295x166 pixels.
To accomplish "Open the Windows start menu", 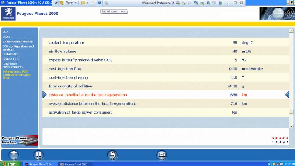I will (x=10, y=164).
